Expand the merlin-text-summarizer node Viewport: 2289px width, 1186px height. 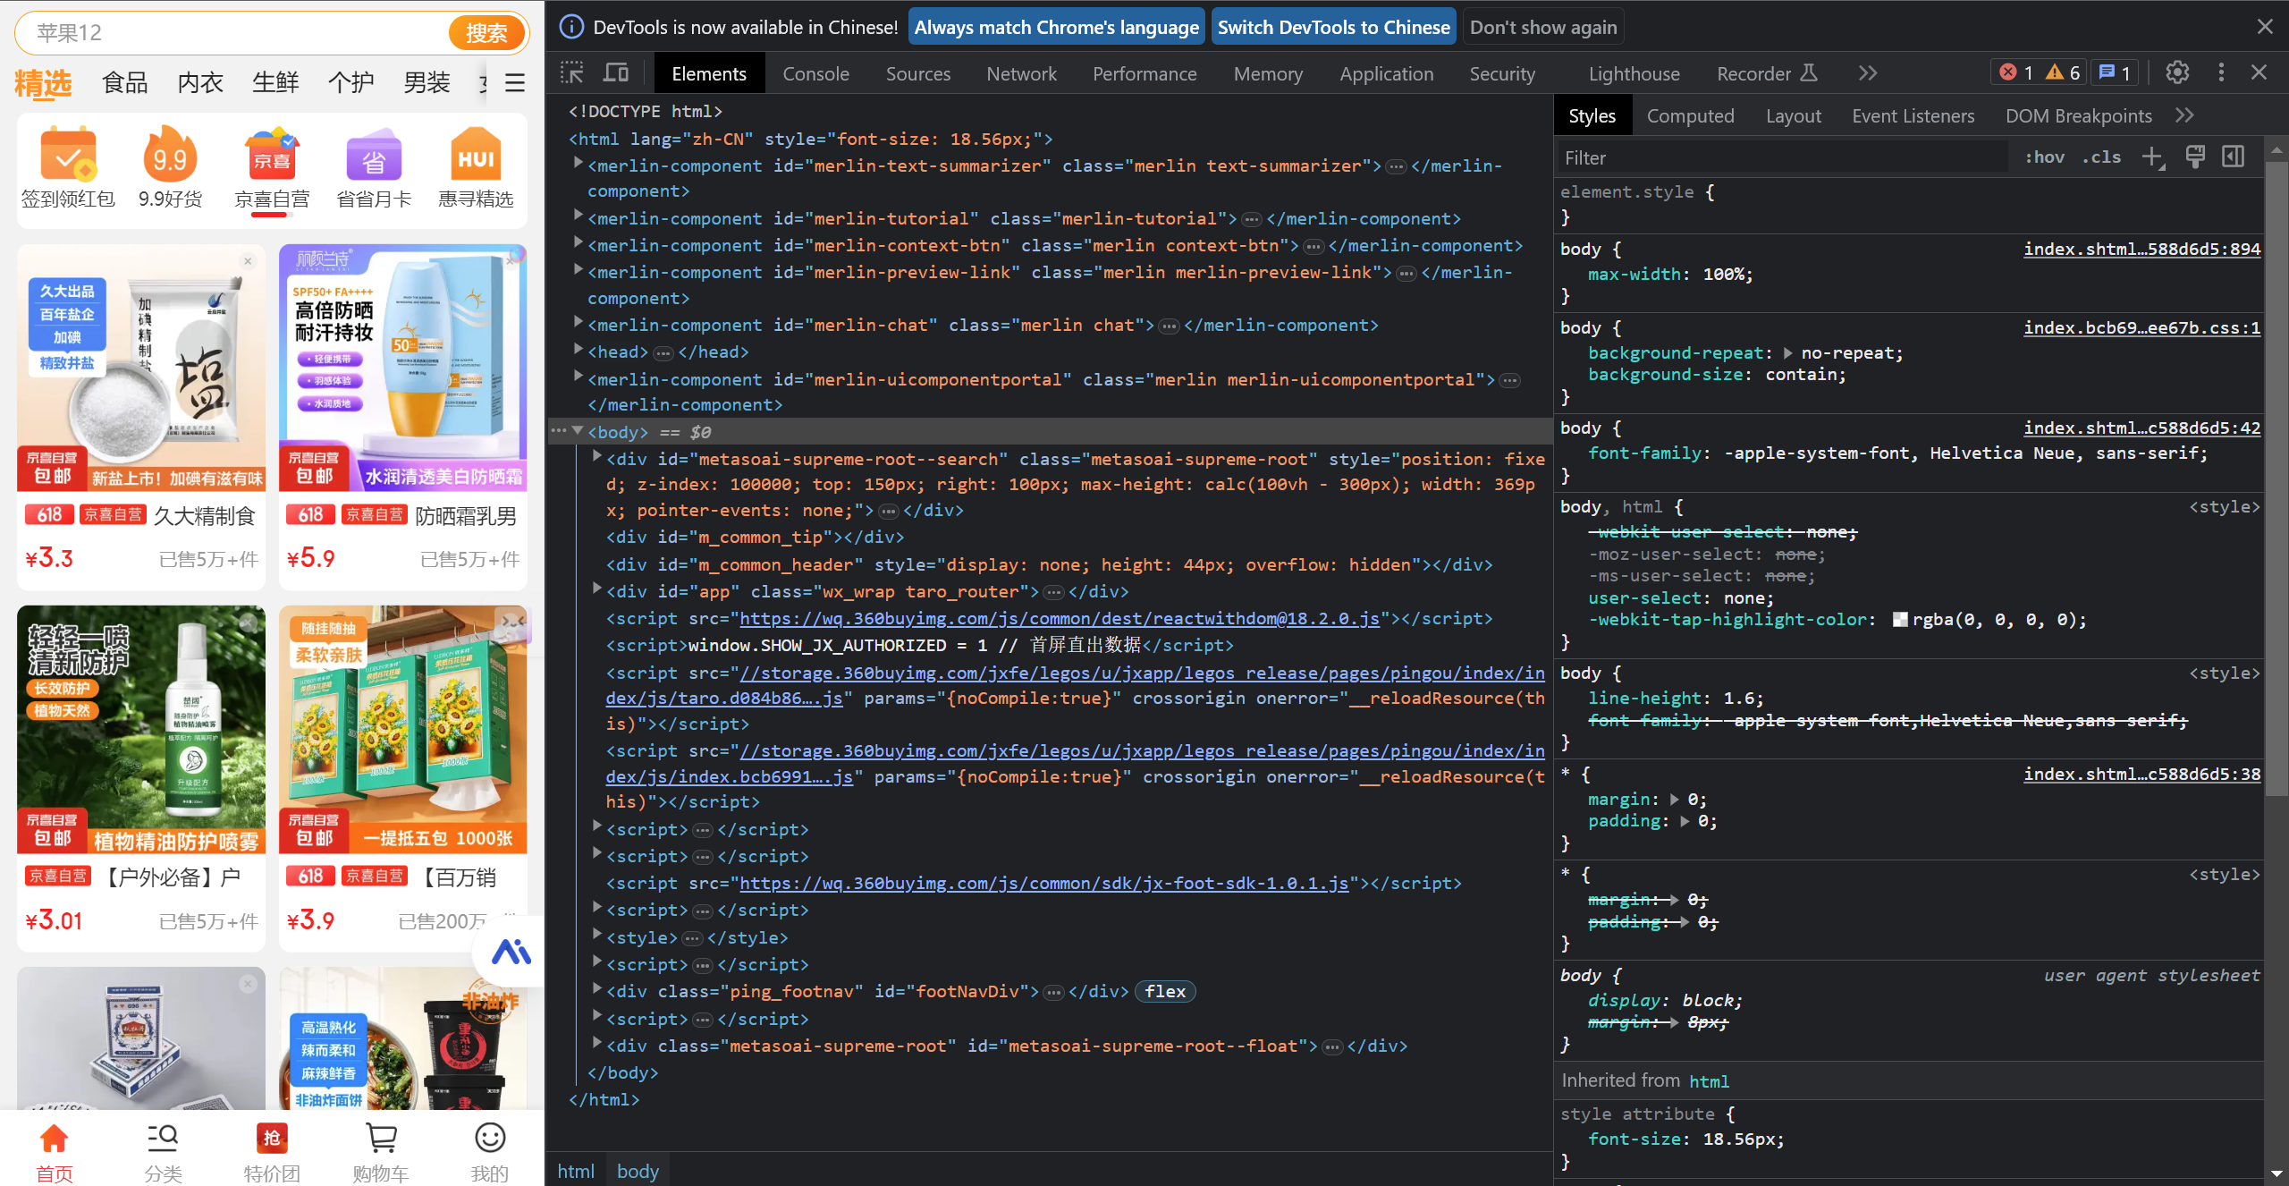pos(579,163)
